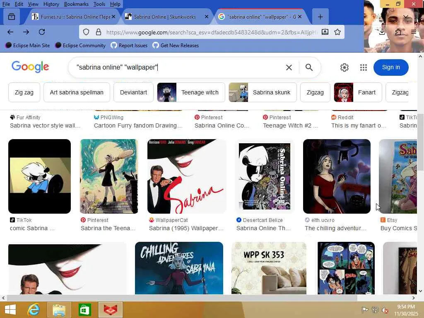The image size is (424, 318).
Task: Open the Eclipse Community bookmark
Action: pyautogui.click(x=80, y=46)
